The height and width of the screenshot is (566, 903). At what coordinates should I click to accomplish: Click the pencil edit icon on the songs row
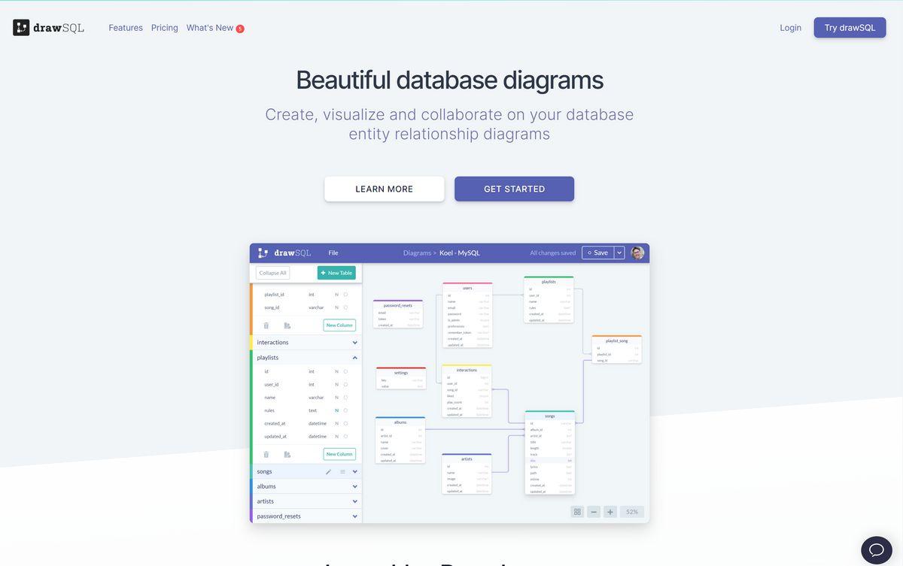(328, 471)
